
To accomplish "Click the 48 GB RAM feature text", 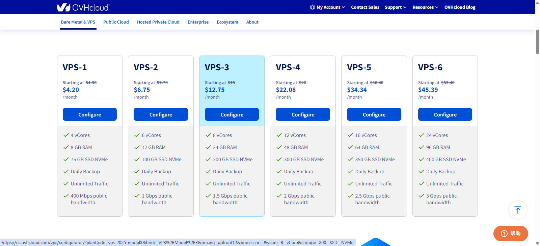I will 296,147.
